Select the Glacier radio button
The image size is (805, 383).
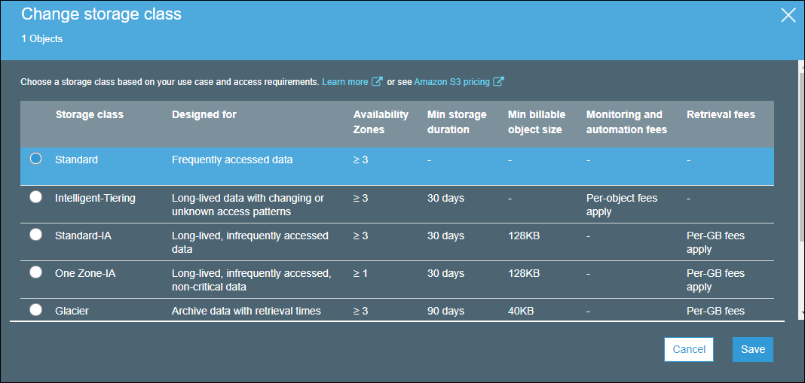tap(36, 310)
